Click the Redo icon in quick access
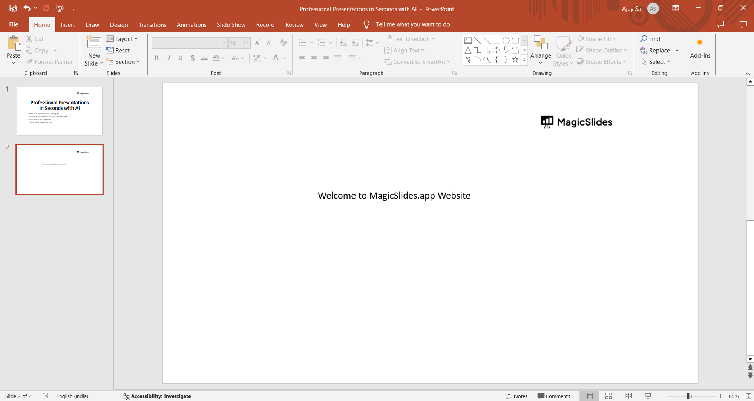Image resolution: width=754 pixels, height=401 pixels. (x=46, y=8)
